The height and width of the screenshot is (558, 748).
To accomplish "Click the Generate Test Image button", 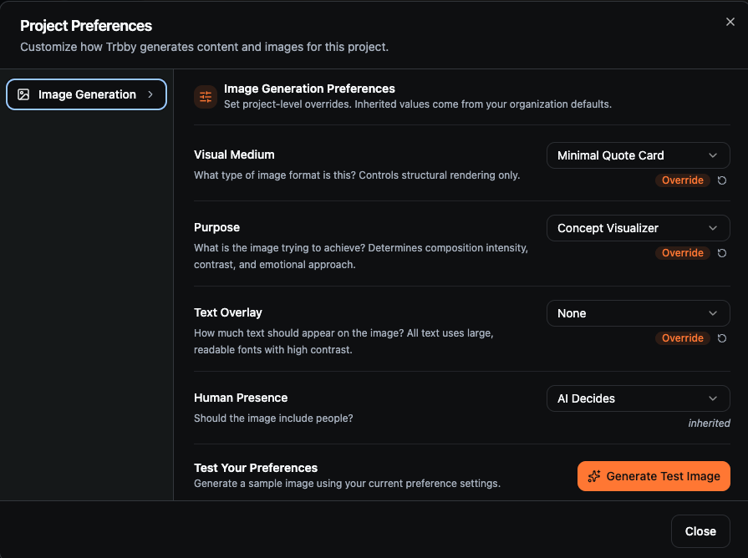I will coord(654,476).
